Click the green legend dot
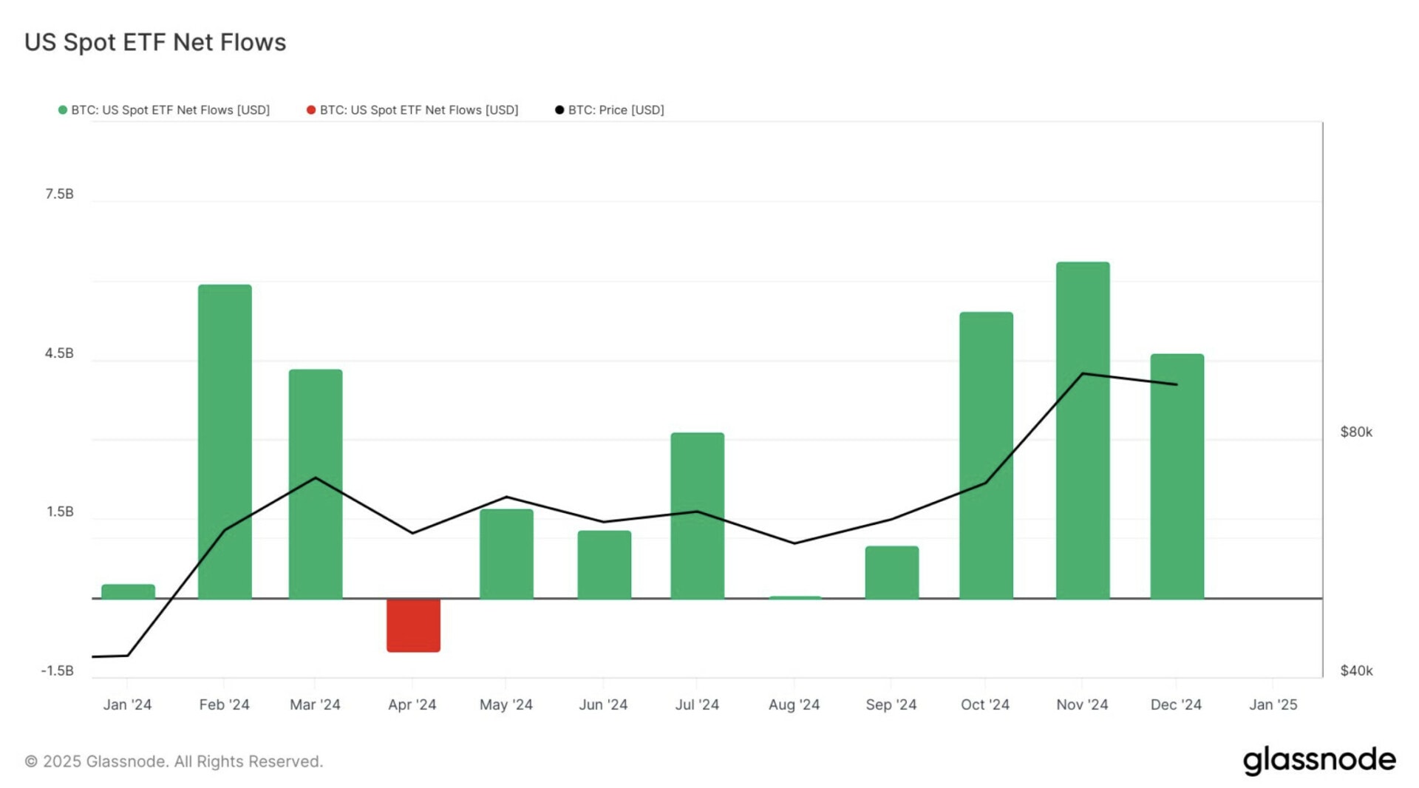 point(63,110)
